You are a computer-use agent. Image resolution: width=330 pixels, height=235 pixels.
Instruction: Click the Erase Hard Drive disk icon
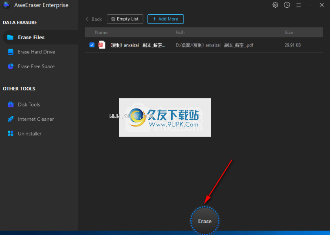(x=11, y=52)
